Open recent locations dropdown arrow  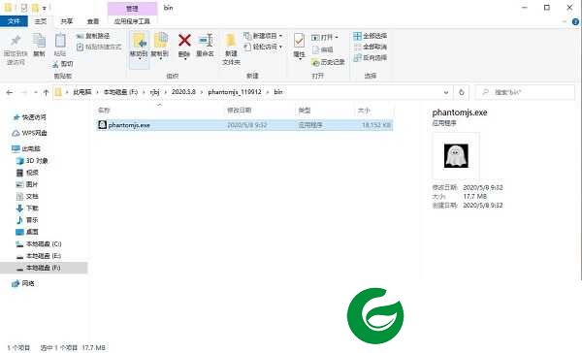click(36, 92)
